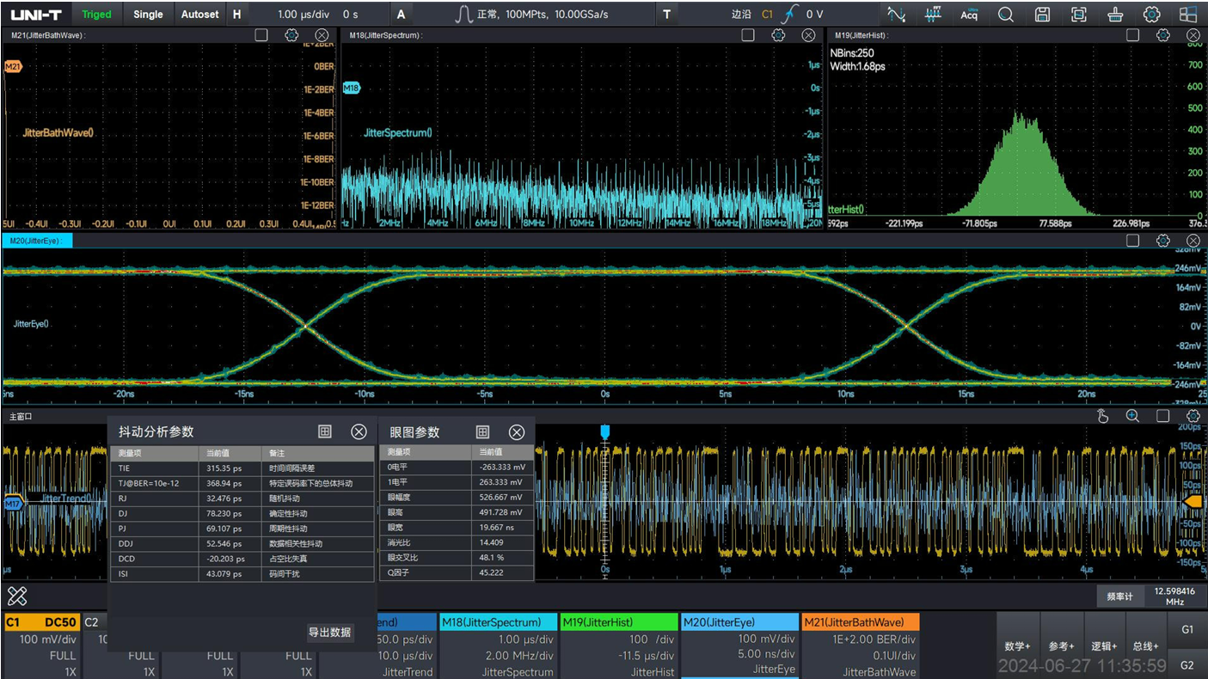Select the M19(JitterHist) tab

pyautogui.click(x=619, y=622)
